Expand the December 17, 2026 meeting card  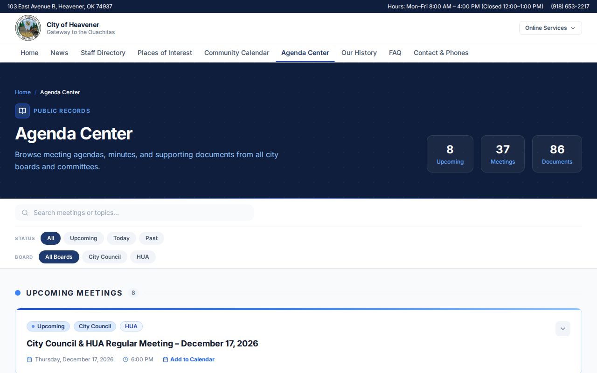coord(563,329)
